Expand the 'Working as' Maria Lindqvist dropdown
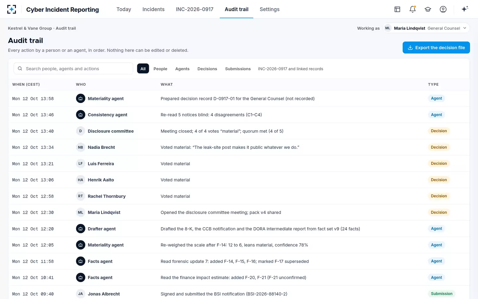The image size is (478, 299). 427,28
